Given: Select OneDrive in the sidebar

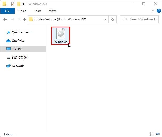Looking at the screenshot, I should click(18, 41).
